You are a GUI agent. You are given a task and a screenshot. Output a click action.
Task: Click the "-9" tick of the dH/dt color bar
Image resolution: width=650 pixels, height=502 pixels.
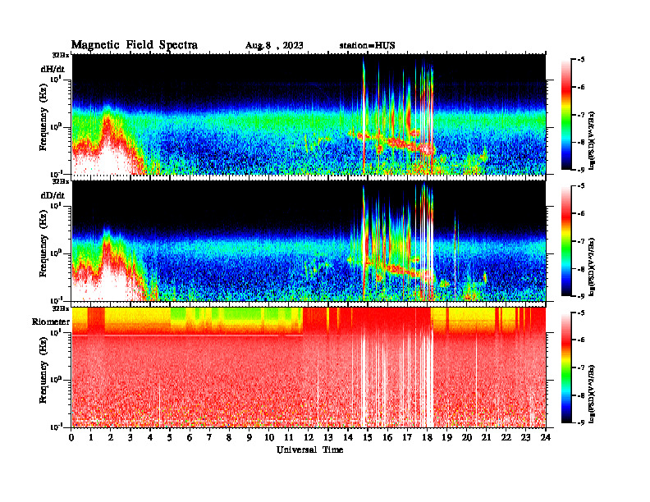point(581,170)
